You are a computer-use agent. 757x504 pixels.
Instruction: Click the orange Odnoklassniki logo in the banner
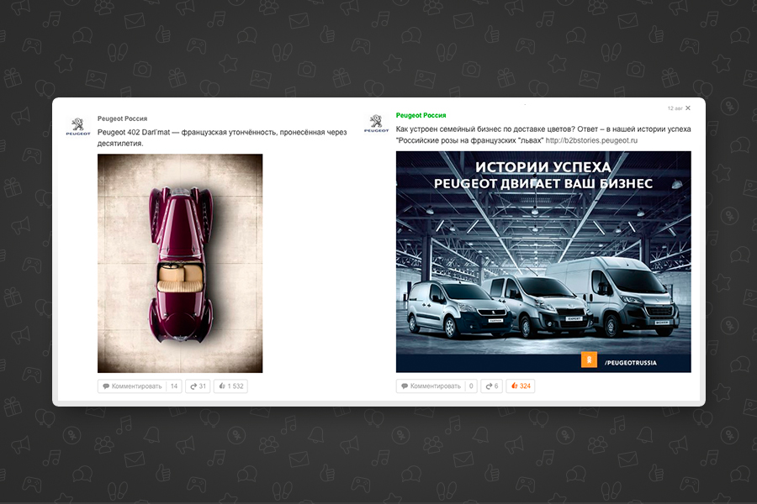[589, 360]
